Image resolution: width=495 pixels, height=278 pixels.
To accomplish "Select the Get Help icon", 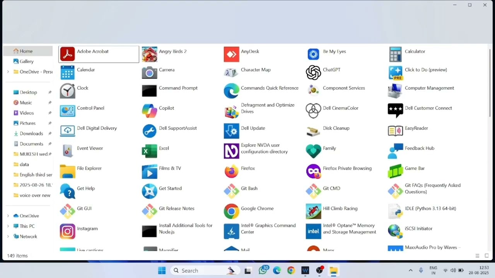I will [x=67, y=191].
